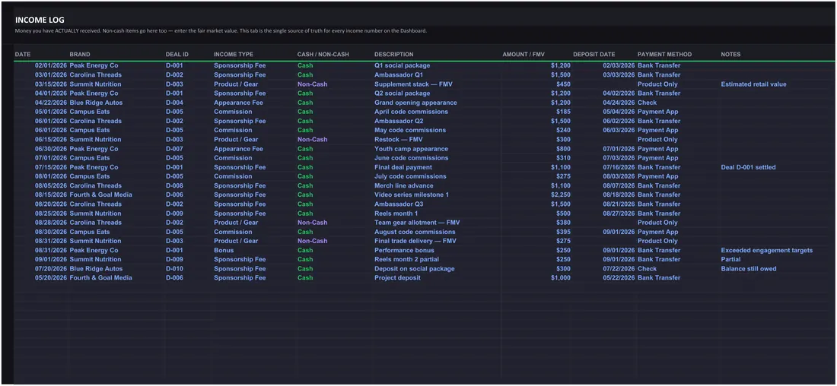Select the PAYMENT METHOD column header
The height and width of the screenshot is (386, 837).
pyautogui.click(x=664, y=55)
